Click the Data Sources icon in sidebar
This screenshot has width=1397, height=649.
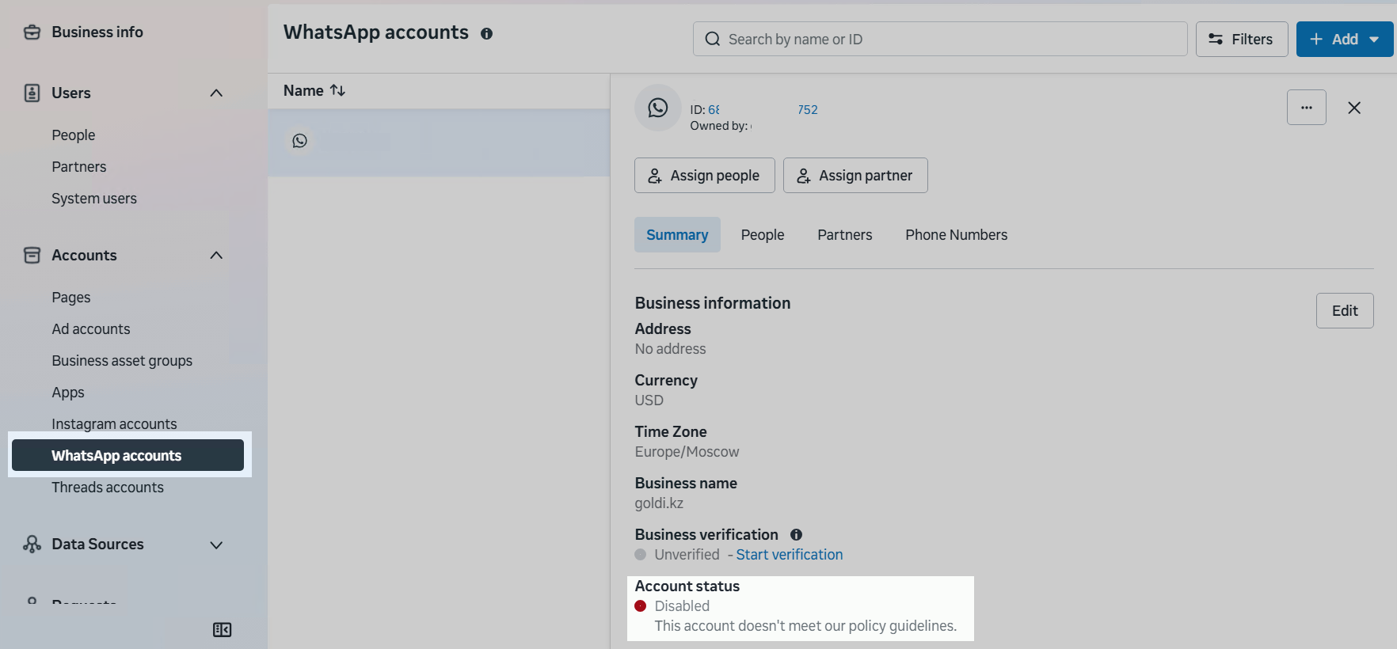coord(32,545)
